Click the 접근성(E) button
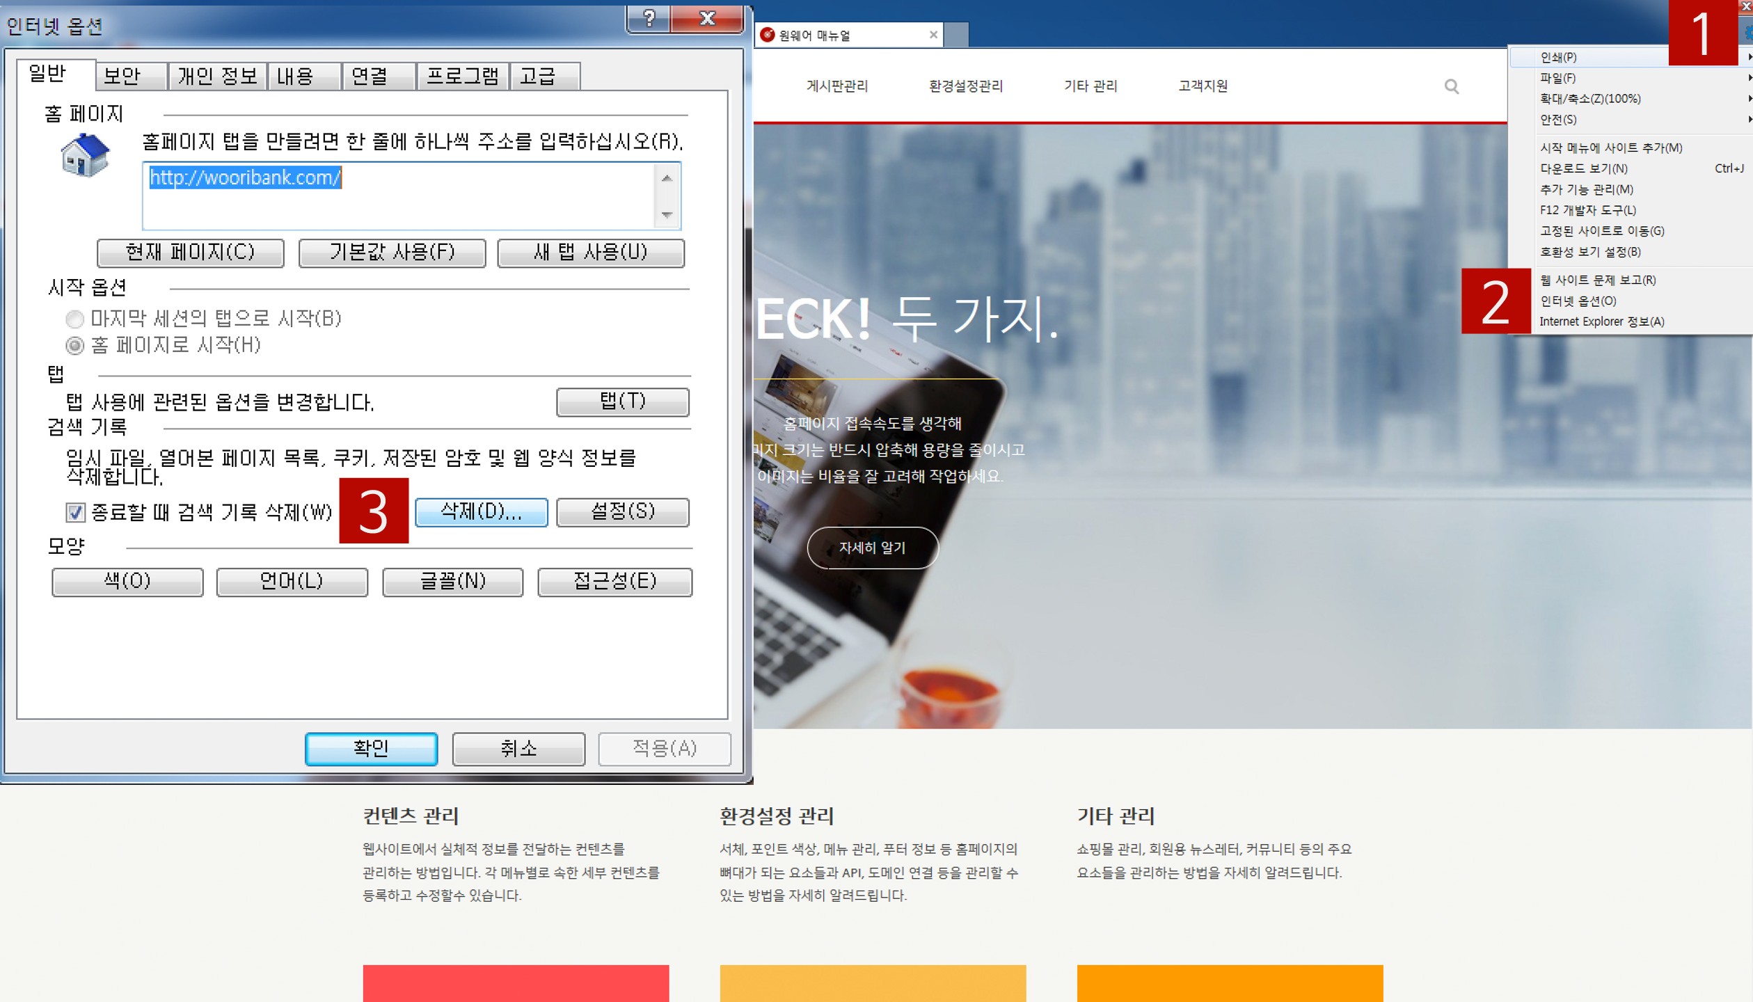 click(x=614, y=582)
